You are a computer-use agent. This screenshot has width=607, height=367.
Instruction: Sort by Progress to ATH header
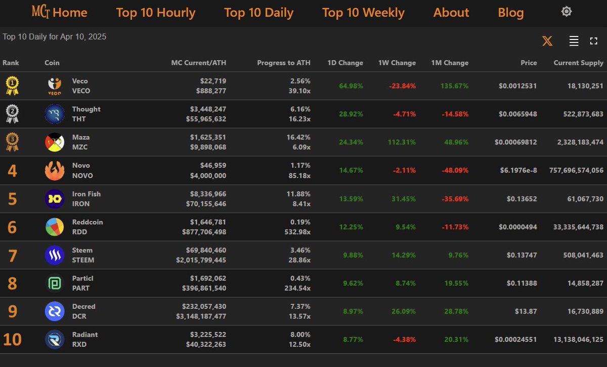pyautogui.click(x=284, y=63)
